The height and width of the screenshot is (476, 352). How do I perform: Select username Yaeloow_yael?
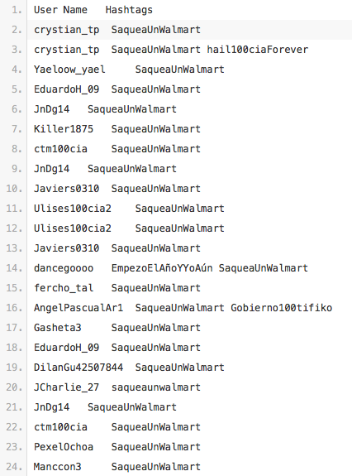click(69, 70)
